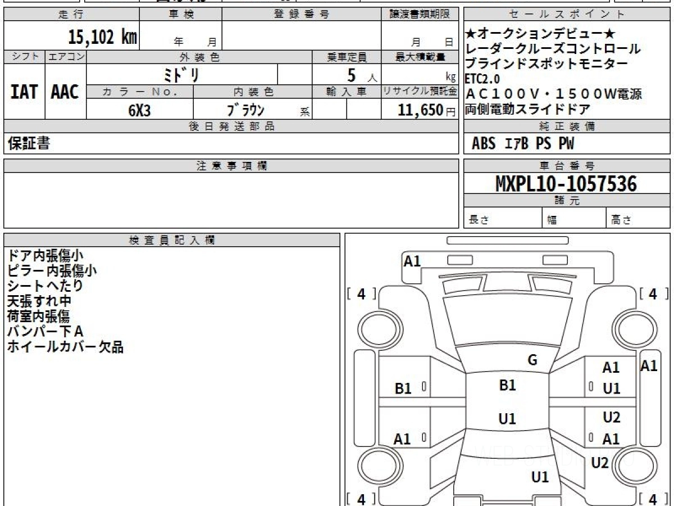Click the 譲渡書類期限 header

[x=420, y=15]
